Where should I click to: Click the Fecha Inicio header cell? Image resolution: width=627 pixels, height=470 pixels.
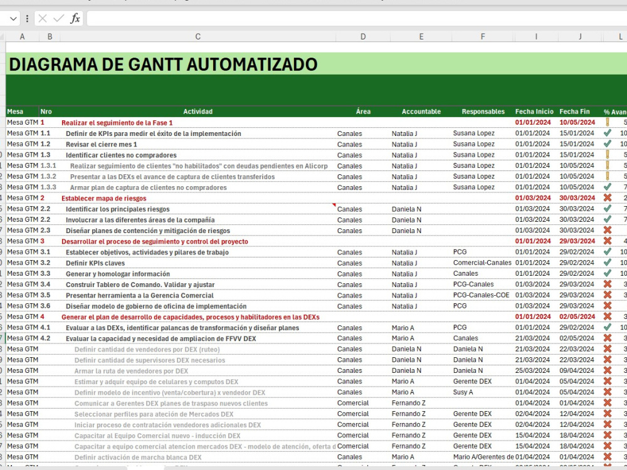(534, 112)
